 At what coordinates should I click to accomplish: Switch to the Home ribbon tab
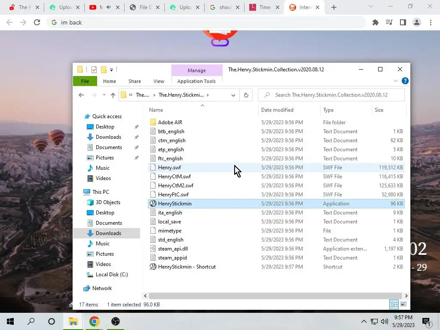click(x=110, y=81)
